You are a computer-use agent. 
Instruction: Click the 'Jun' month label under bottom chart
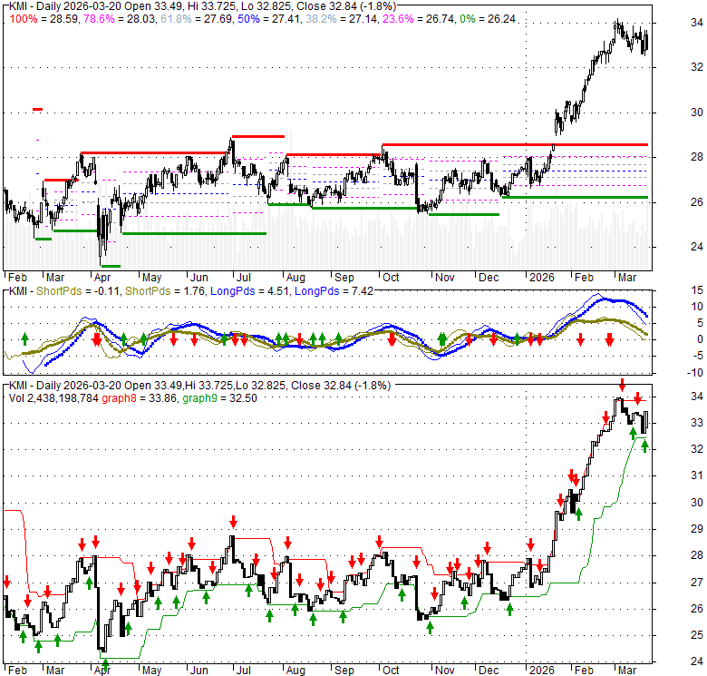199,671
